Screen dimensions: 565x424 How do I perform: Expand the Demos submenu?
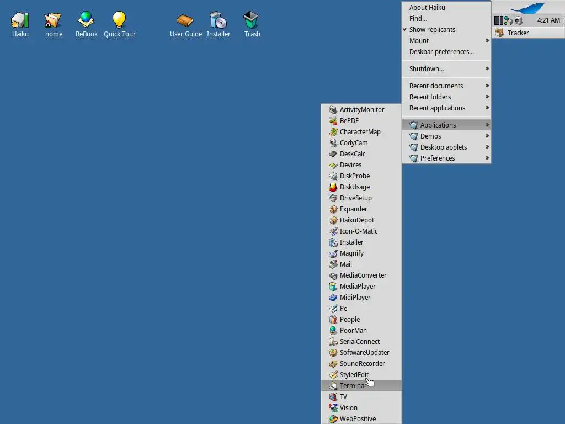446,136
